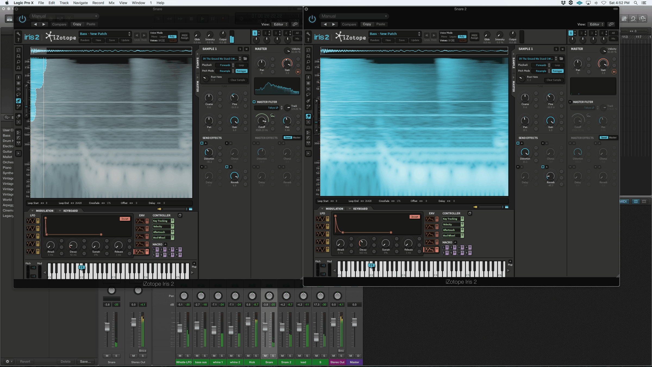Select the brush tool in Snare window
The image size is (652, 367).
(18, 101)
